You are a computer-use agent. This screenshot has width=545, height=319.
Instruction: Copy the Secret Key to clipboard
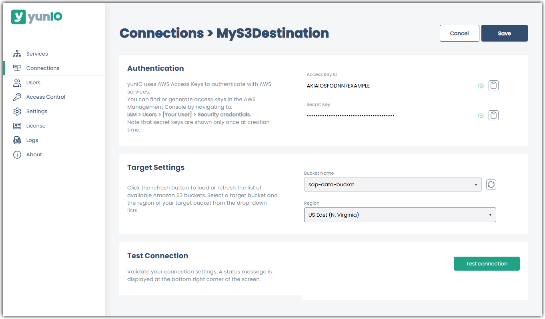[493, 115]
